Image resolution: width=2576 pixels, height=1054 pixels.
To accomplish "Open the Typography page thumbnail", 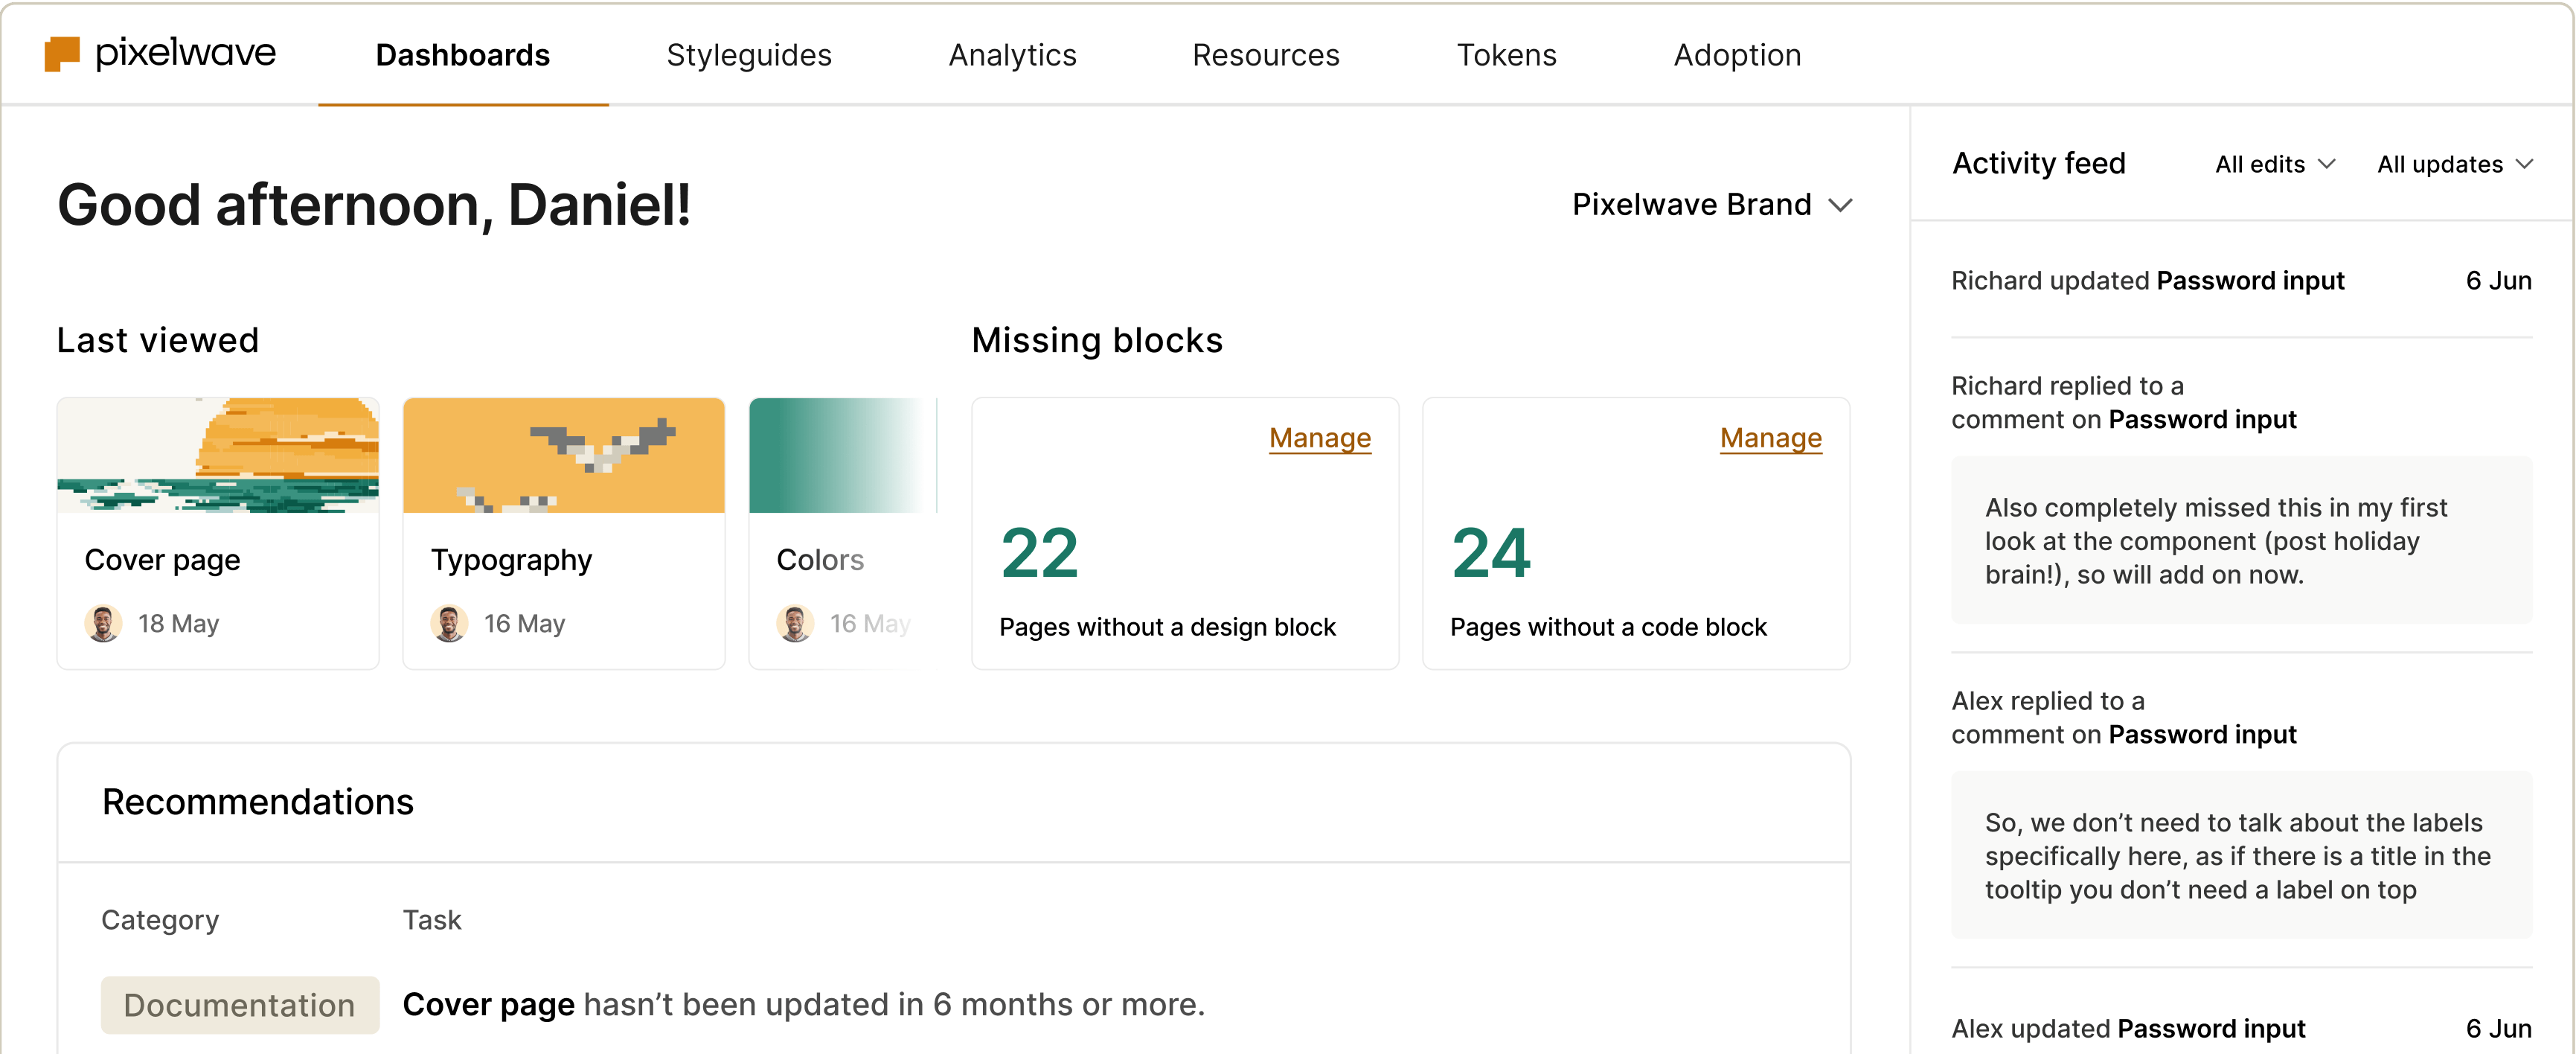I will pos(564,456).
